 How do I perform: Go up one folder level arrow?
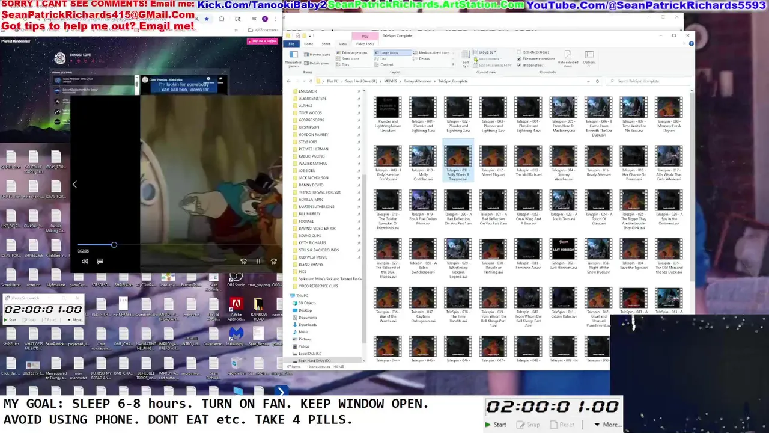pyautogui.click(x=310, y=81)
